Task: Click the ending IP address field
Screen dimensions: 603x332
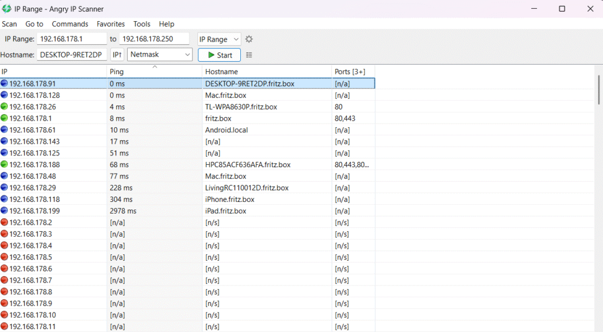Action: [154, 39]
